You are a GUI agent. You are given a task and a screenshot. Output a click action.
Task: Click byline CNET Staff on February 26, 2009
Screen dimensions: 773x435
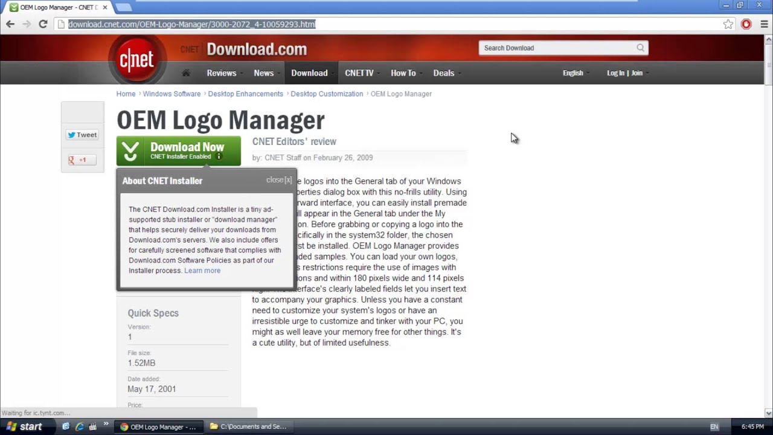click(x=312, y=158)
